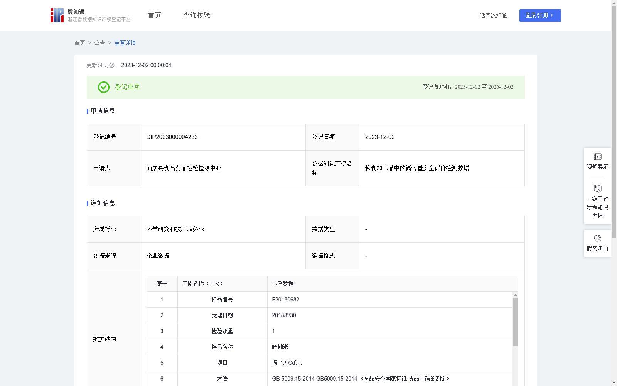The image size is (617, 386).
Task: Click applicant 仙居县食品药品检验检测中心
Action: (184, 168)
